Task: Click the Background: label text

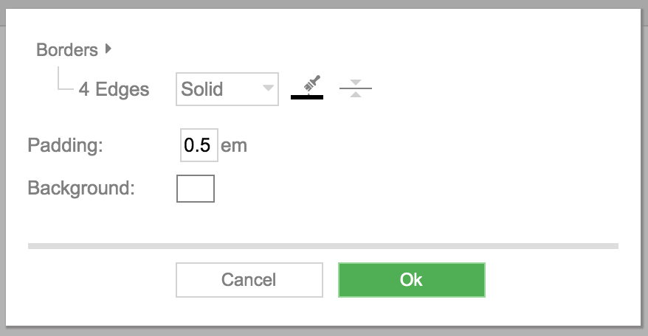Action: [x=81, y=188]
